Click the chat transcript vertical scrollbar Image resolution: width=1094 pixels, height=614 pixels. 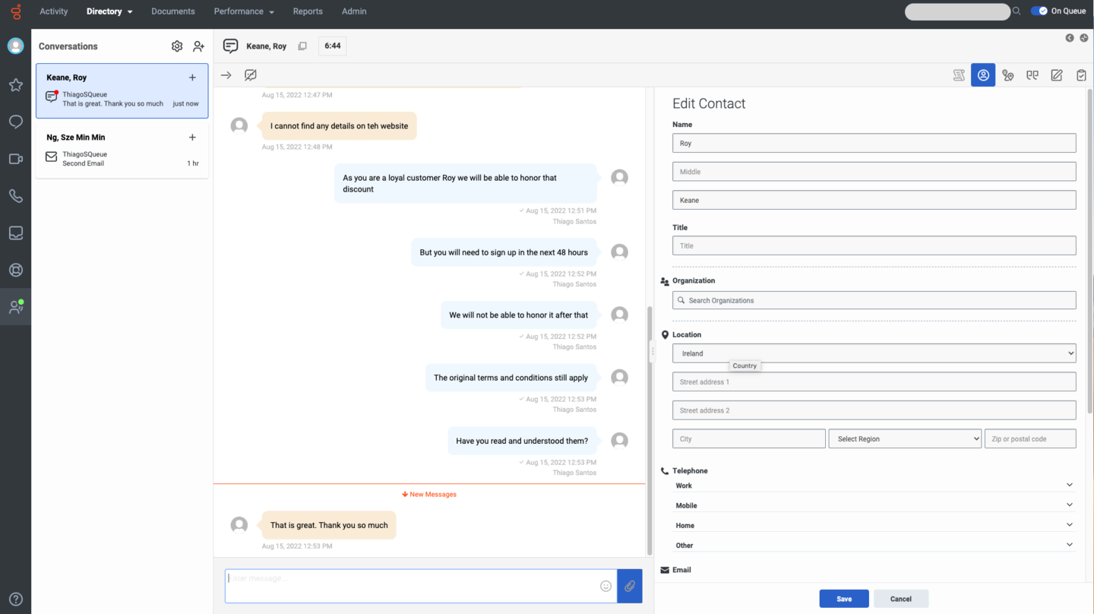click(650, 430)
